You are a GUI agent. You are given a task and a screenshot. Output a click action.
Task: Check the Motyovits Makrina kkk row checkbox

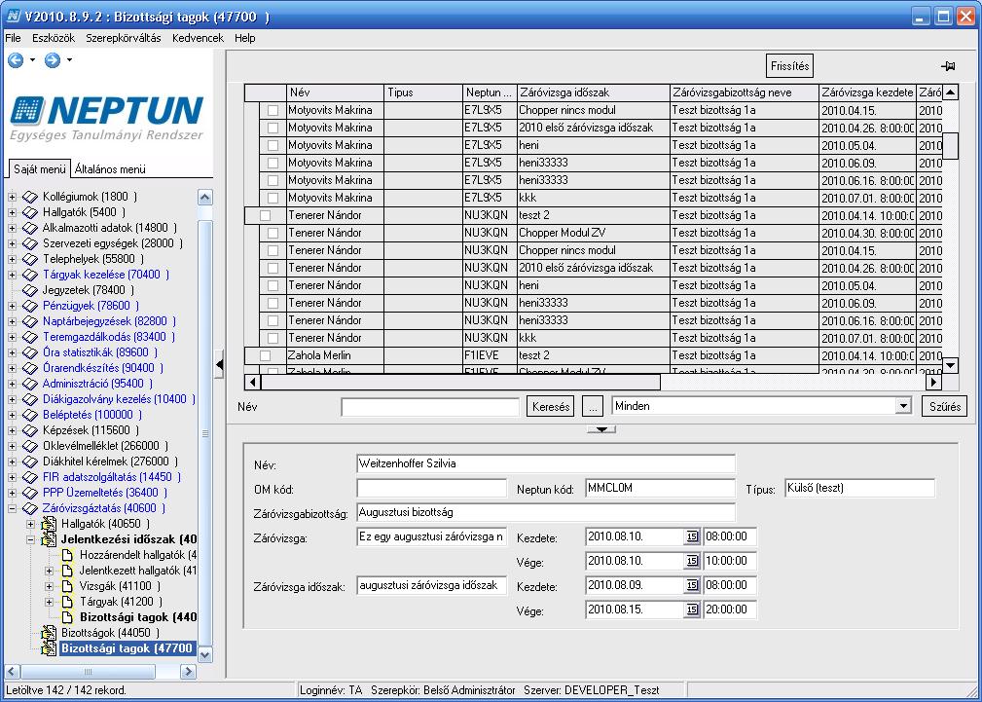pos(273,198)
